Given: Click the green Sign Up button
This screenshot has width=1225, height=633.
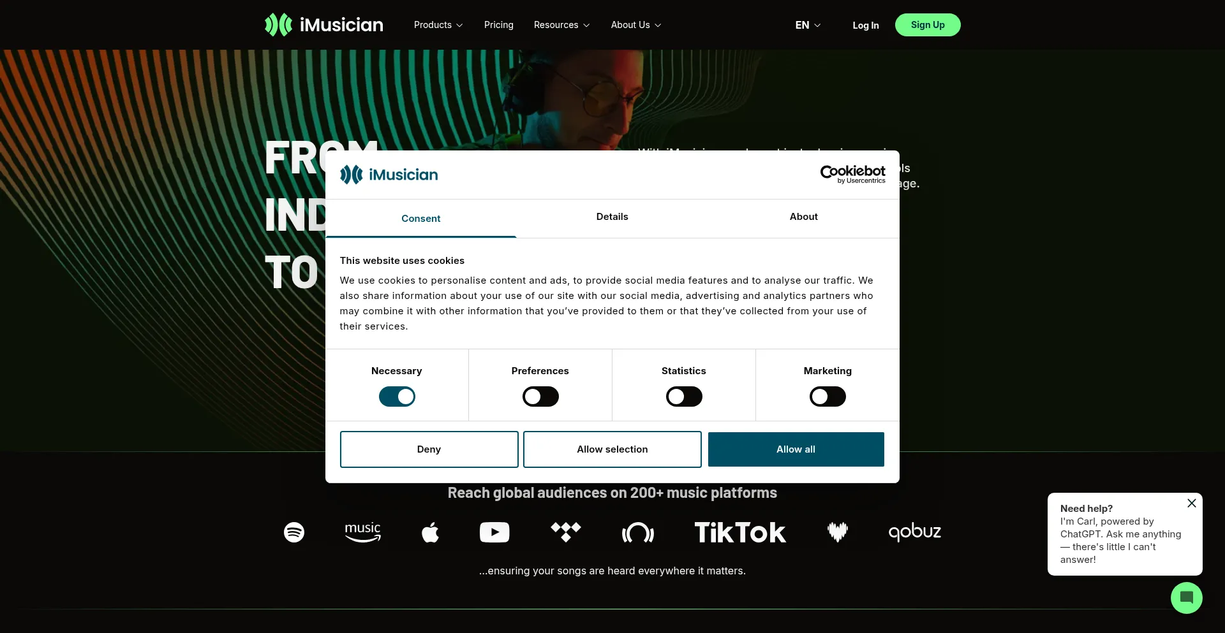Looking at the screenshot, I should (928, 25).
